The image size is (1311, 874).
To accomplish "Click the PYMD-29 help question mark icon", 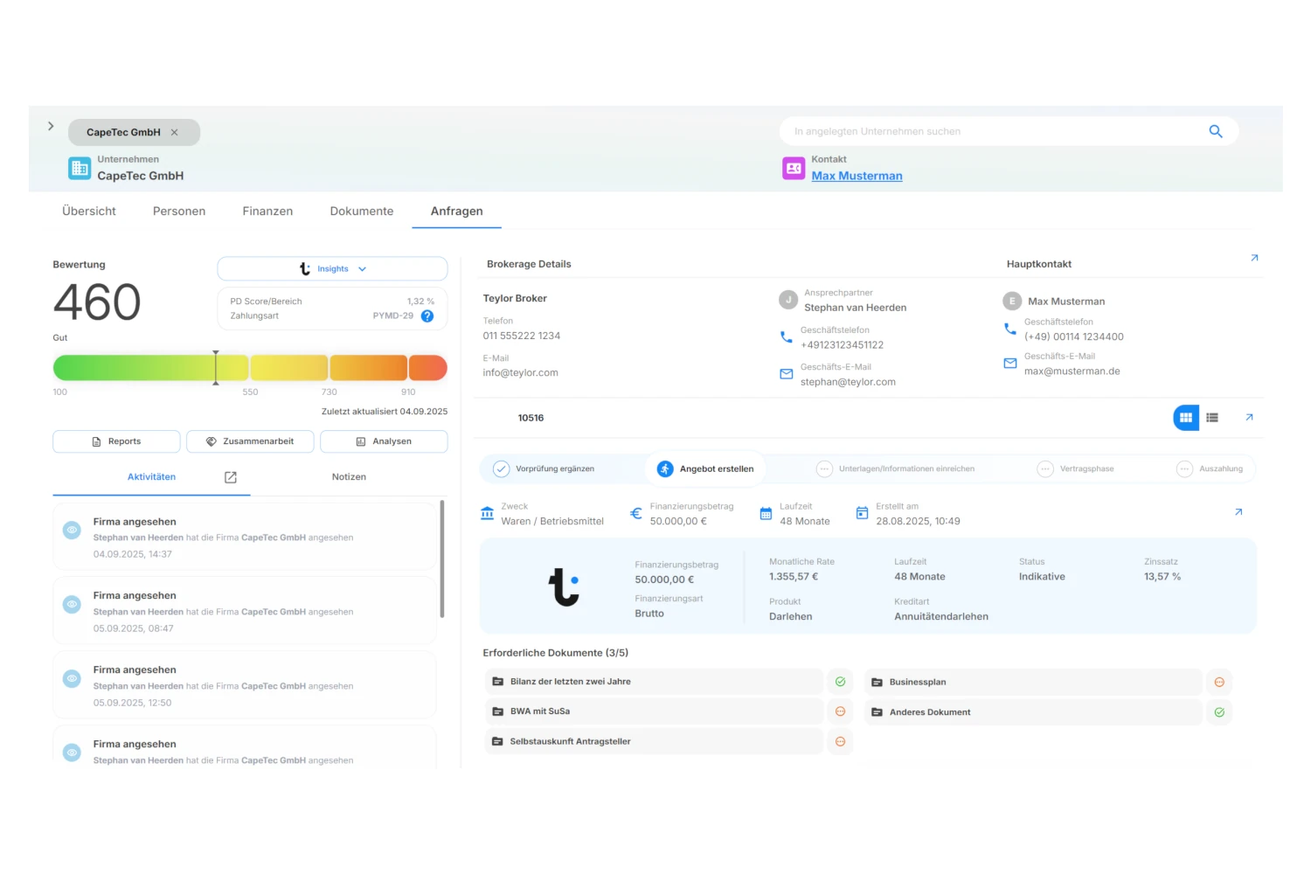I will (x=427, y=316).
